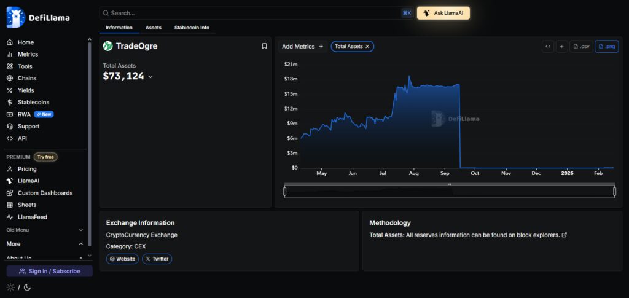Focus the Search input field
This screenshot has height=298, width=629.
pyautogui.click(x=251, y=13)
